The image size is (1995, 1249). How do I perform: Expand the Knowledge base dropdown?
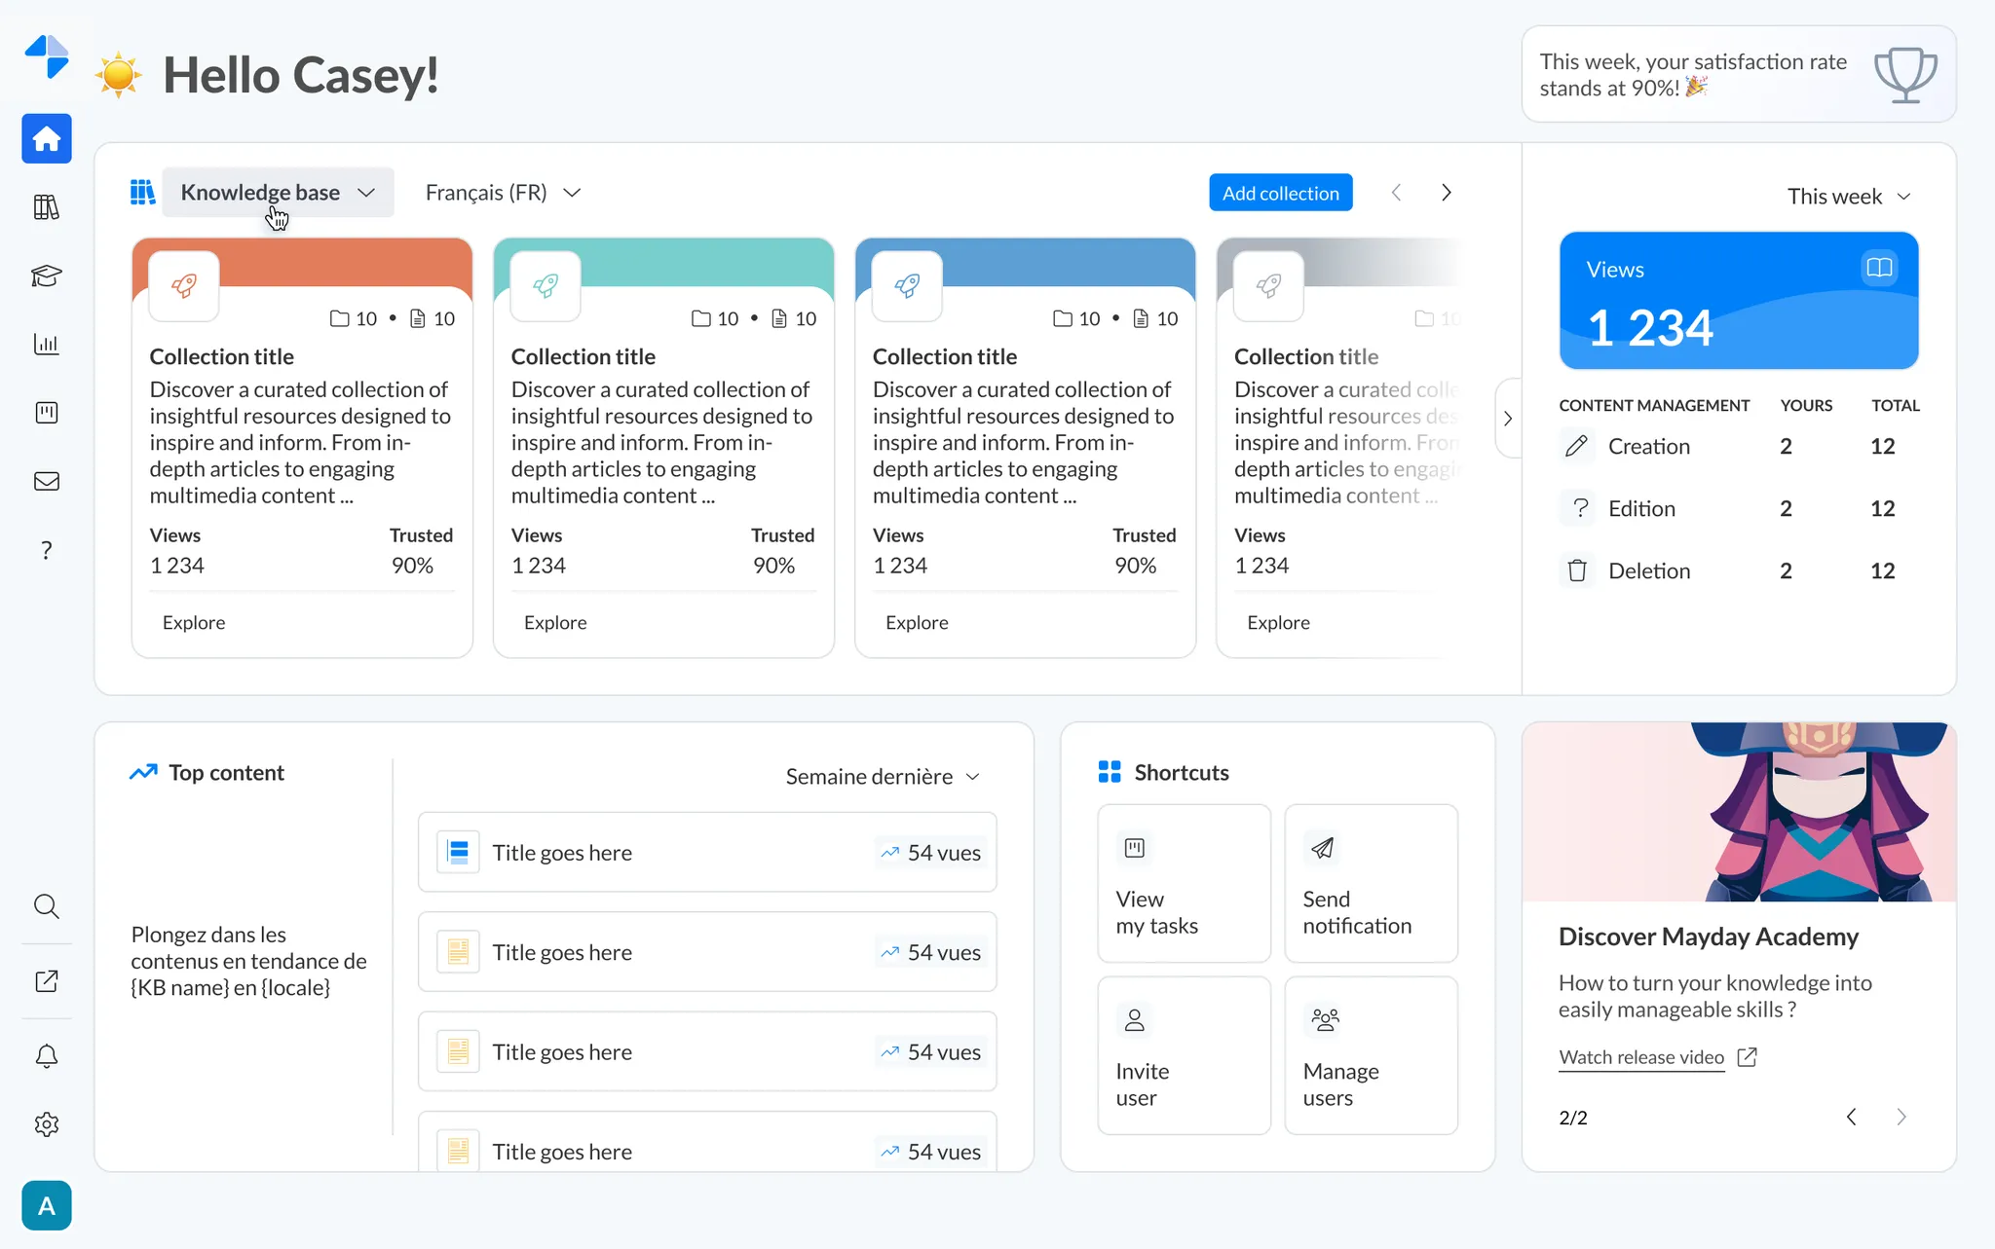(278, 193)
